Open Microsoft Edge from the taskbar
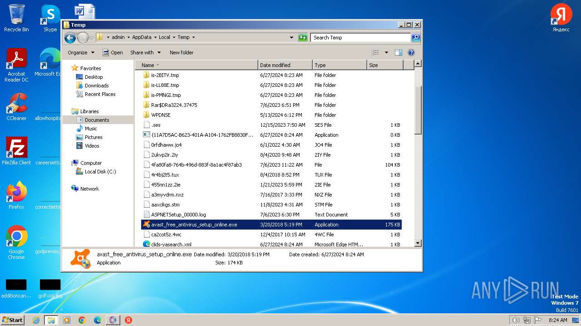This screenshot has width=581, height=326. tap(97, 320)
